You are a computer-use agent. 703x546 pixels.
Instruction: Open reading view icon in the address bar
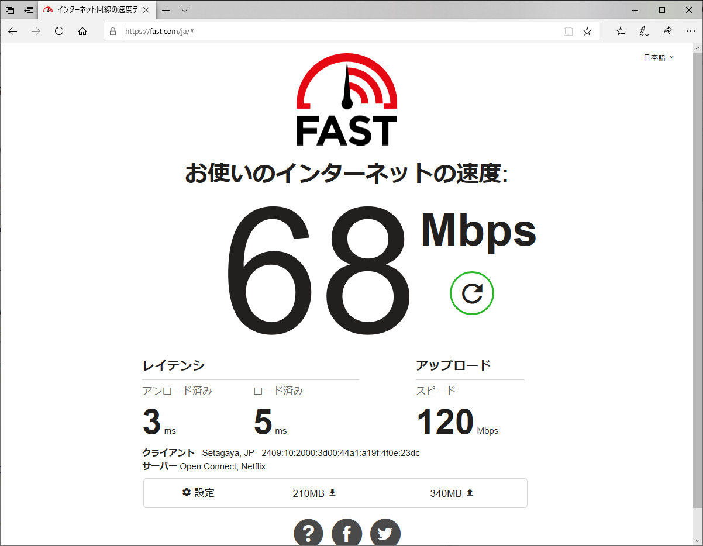click(x=568, y=32)
